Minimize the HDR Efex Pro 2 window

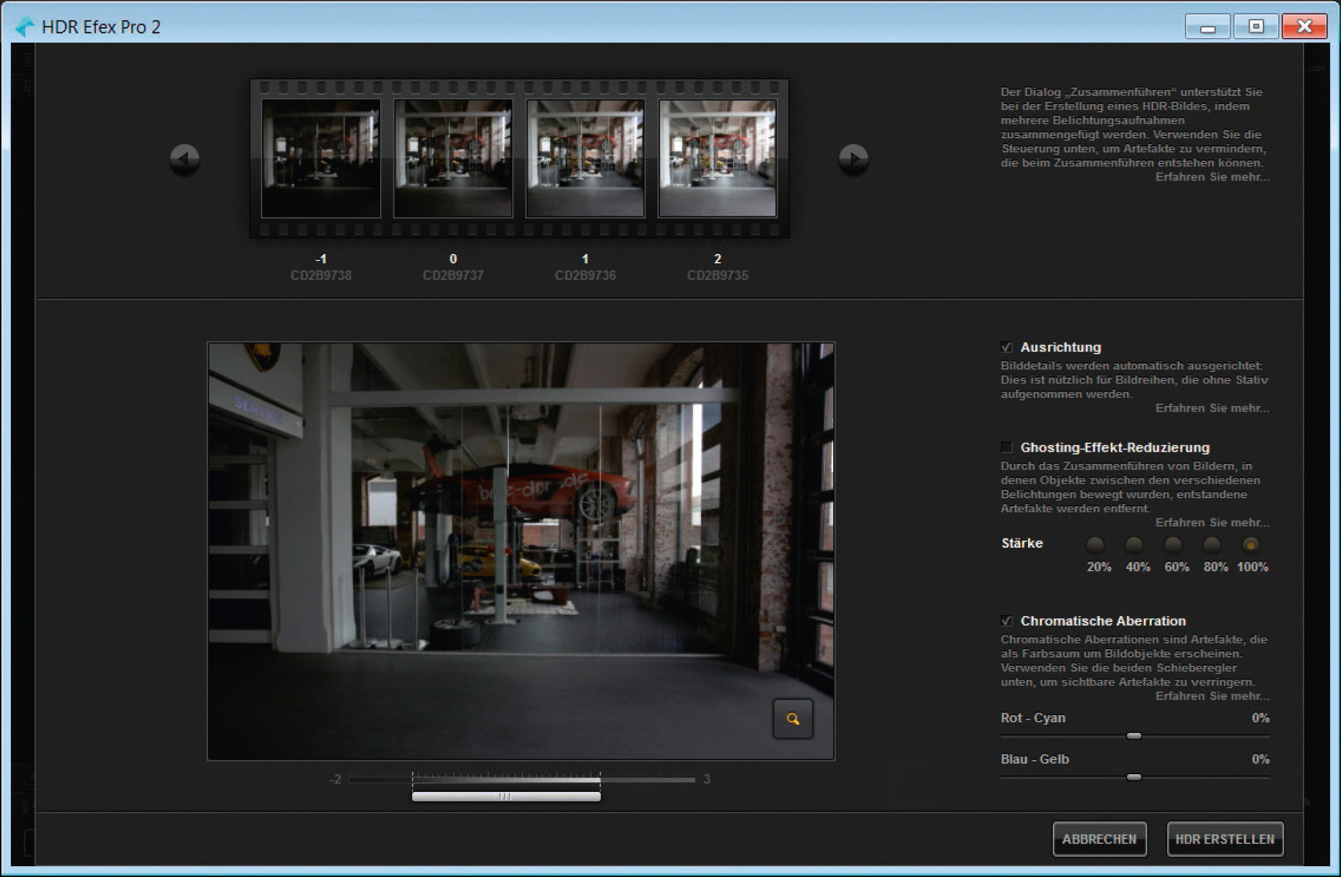pos(1208,27)
